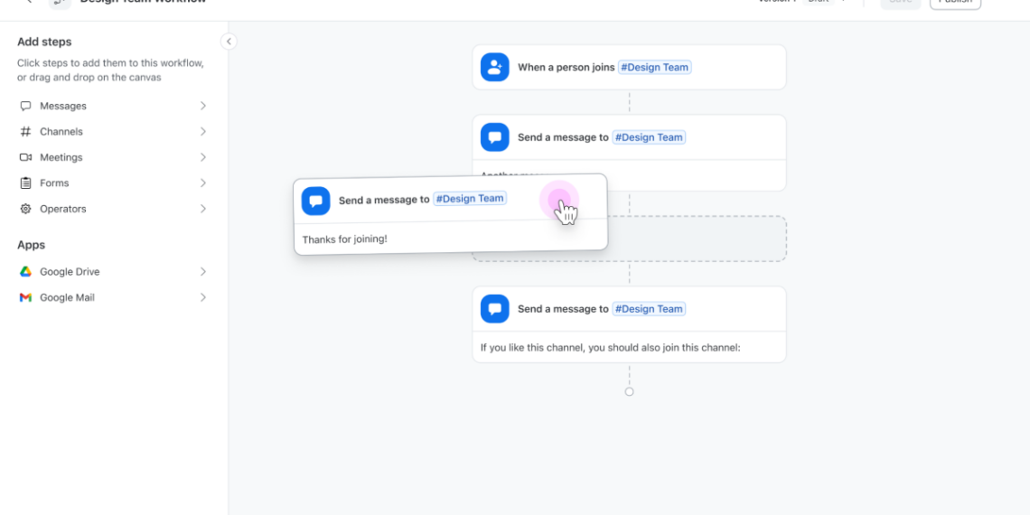
Task: Click the Google Drive app icon
Action: (25, 272)
